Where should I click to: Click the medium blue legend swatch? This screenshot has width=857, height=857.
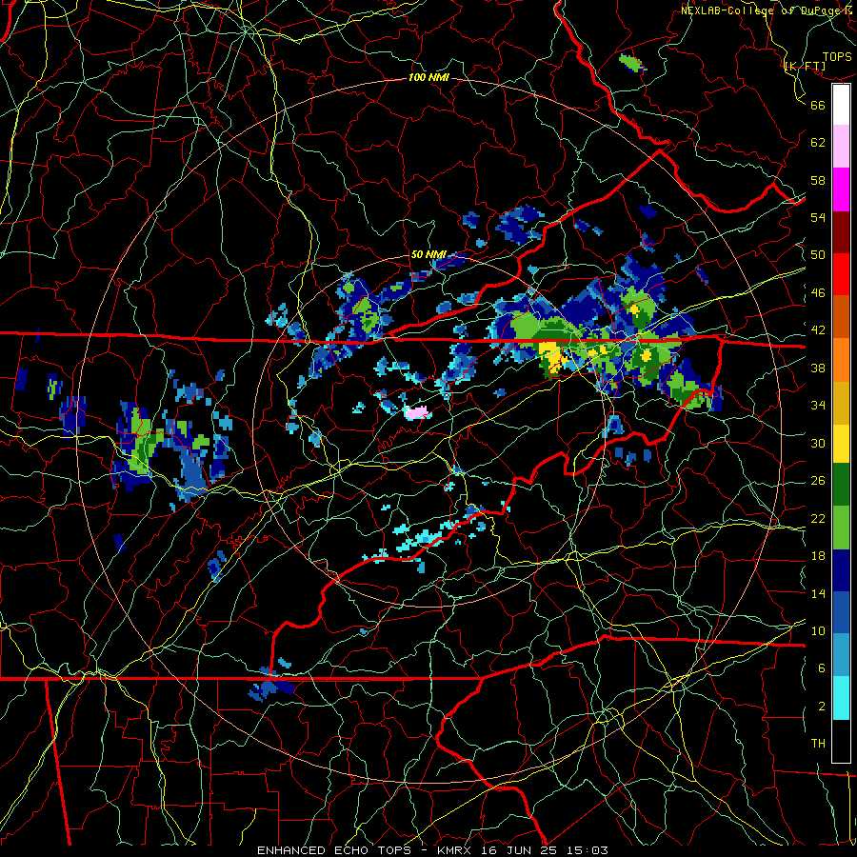pos(841,613)
